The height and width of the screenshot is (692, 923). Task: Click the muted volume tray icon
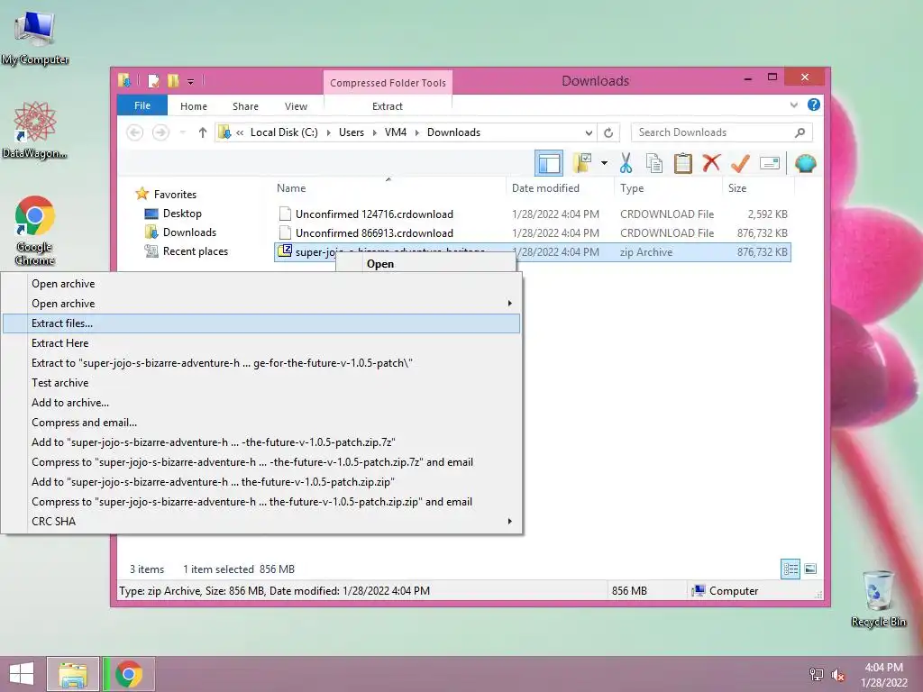coord(837,675)
